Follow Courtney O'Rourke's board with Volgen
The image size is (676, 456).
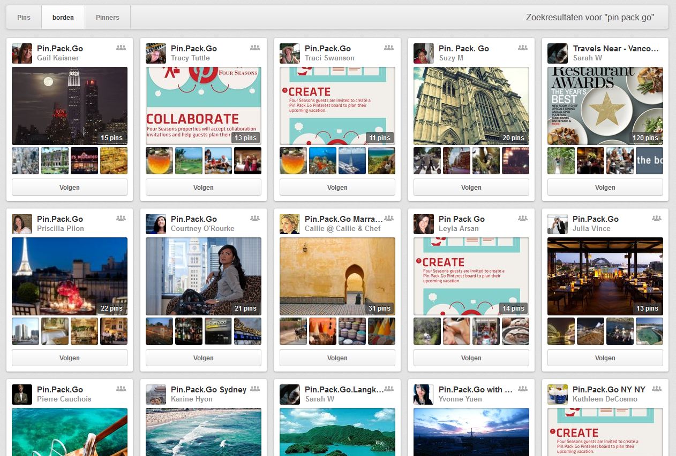204,358
